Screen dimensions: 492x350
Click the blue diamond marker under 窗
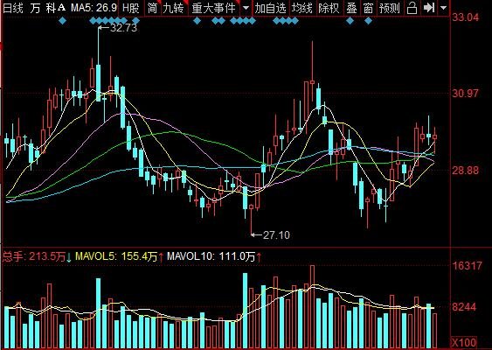369,21
